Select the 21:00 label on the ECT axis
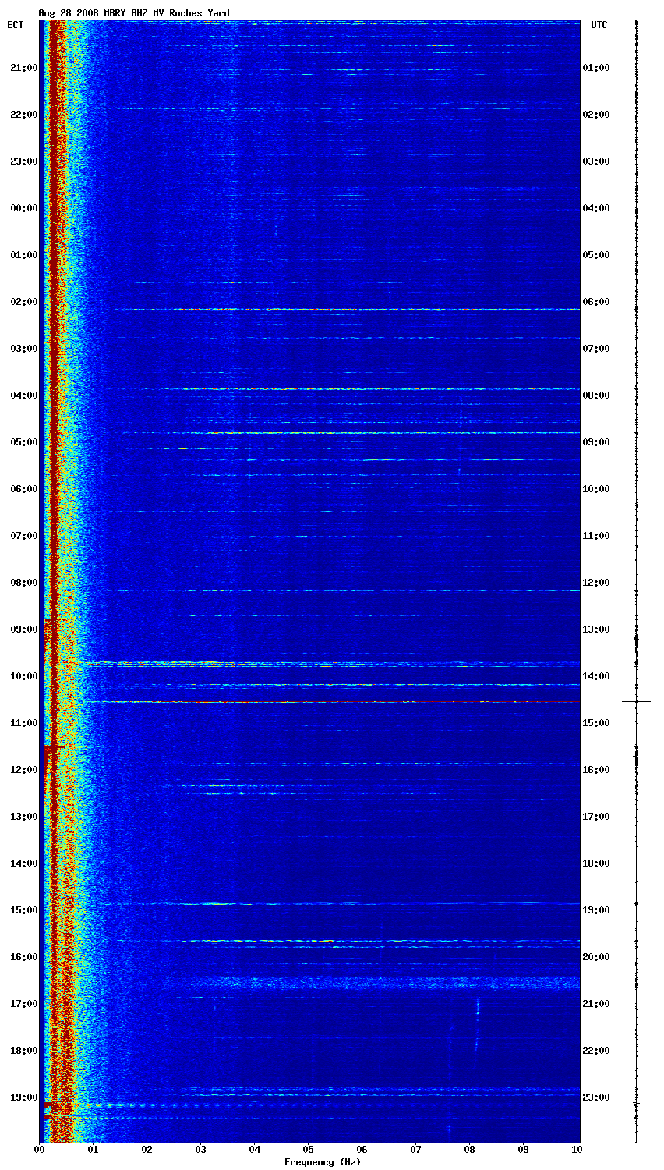The image size is (664, 1170). [x=24, y=68]
